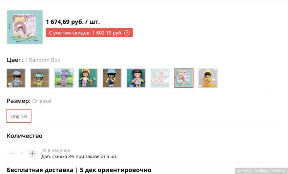Select the doll with blue visor variant

click(40, 78)
